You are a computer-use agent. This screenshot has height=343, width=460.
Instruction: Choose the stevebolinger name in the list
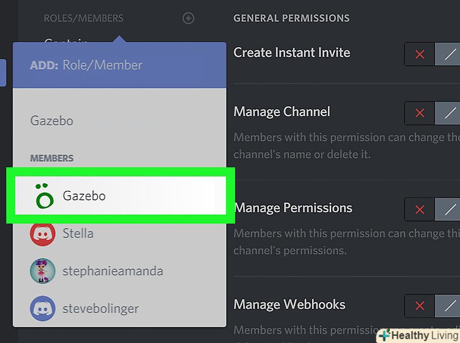(x=100, y=309)
